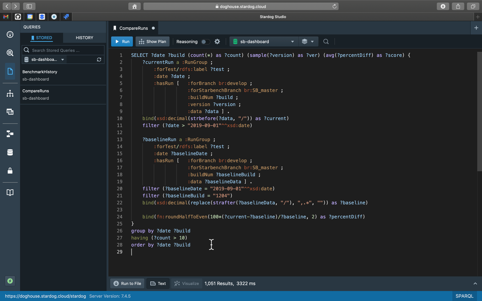Click the Search Stored Queries field
Screen dimensions: 482x301
point(66,50)
